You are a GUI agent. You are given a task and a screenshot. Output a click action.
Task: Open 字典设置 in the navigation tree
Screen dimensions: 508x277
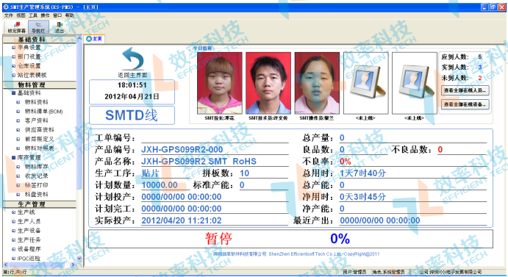(x=29, y=47)
